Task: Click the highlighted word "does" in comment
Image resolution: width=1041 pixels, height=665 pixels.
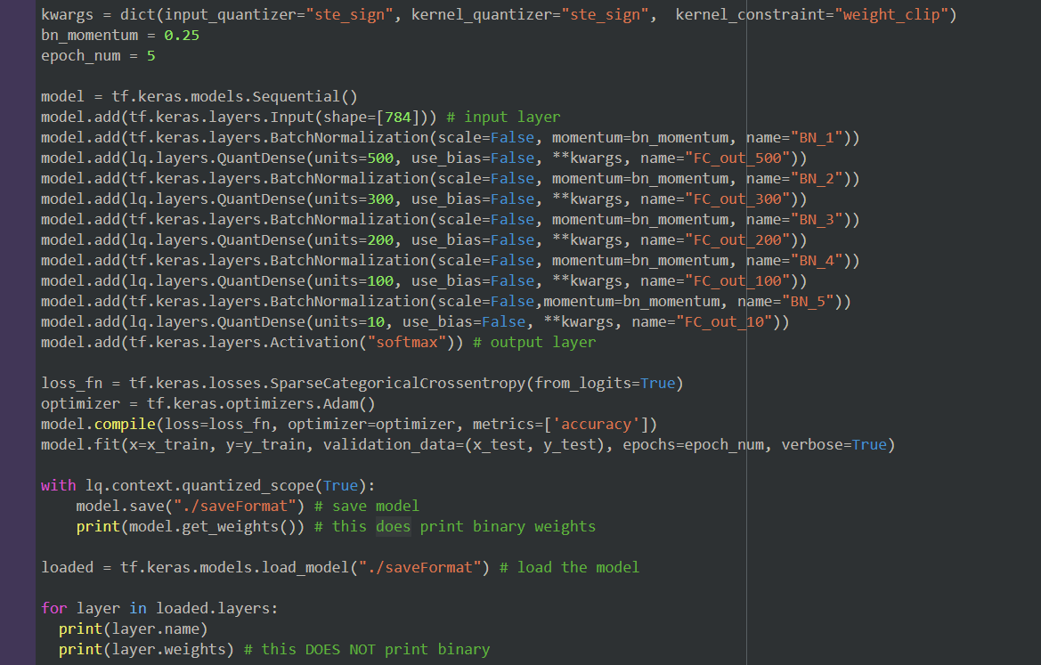Action: (x=393, y=527)
